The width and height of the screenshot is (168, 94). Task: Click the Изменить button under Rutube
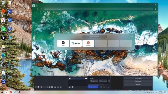tap(103, 81)
